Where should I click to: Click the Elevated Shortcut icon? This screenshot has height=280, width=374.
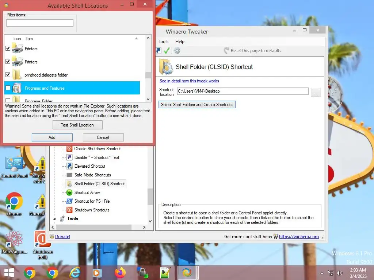(69, 166)
